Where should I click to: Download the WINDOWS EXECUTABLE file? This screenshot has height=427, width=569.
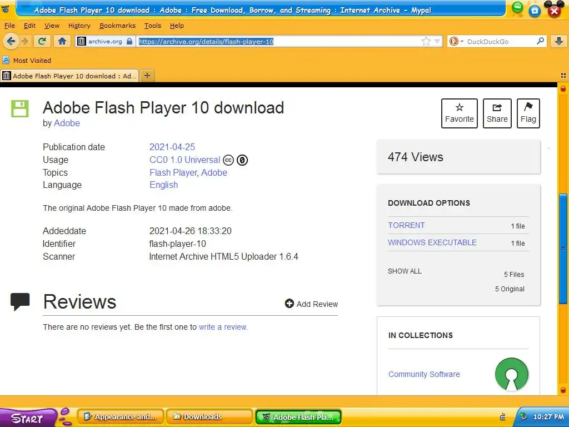pos(432,242)
